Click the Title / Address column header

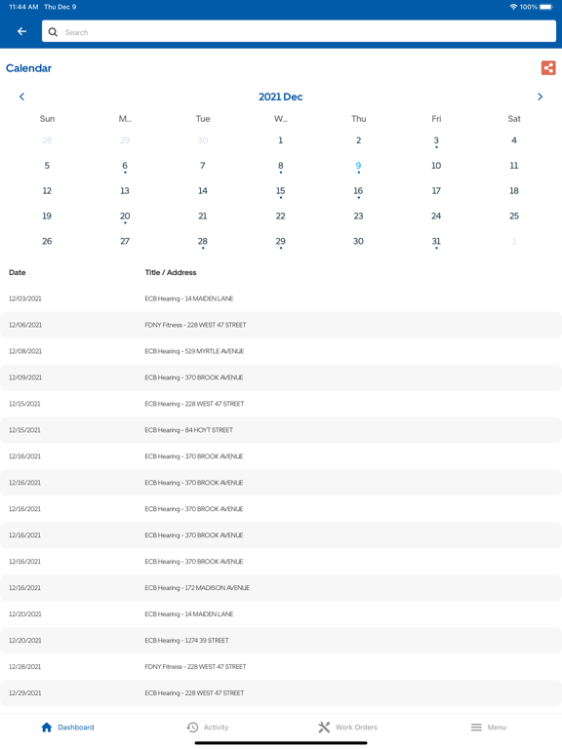pos(171,272)
